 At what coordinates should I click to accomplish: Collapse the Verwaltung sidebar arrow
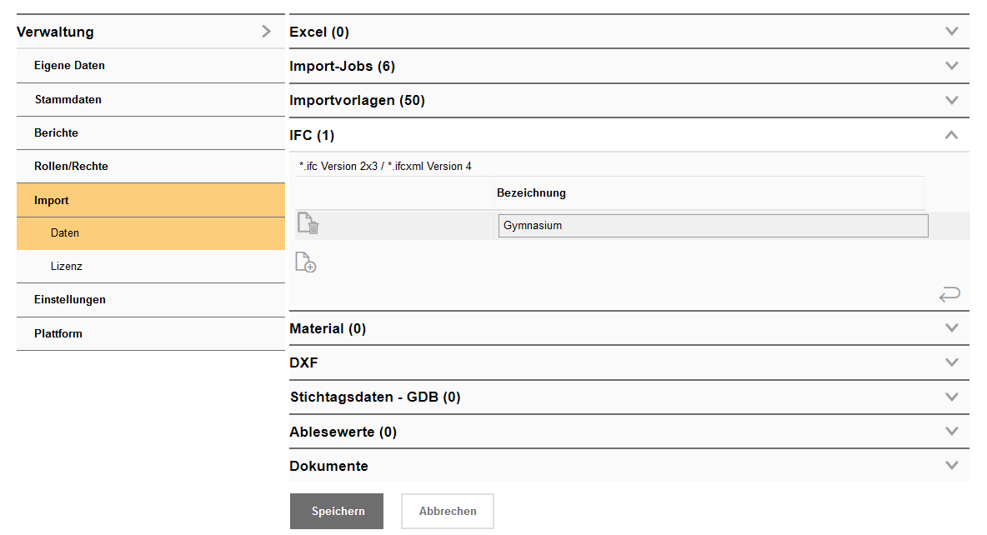click(x=266, y=32)
